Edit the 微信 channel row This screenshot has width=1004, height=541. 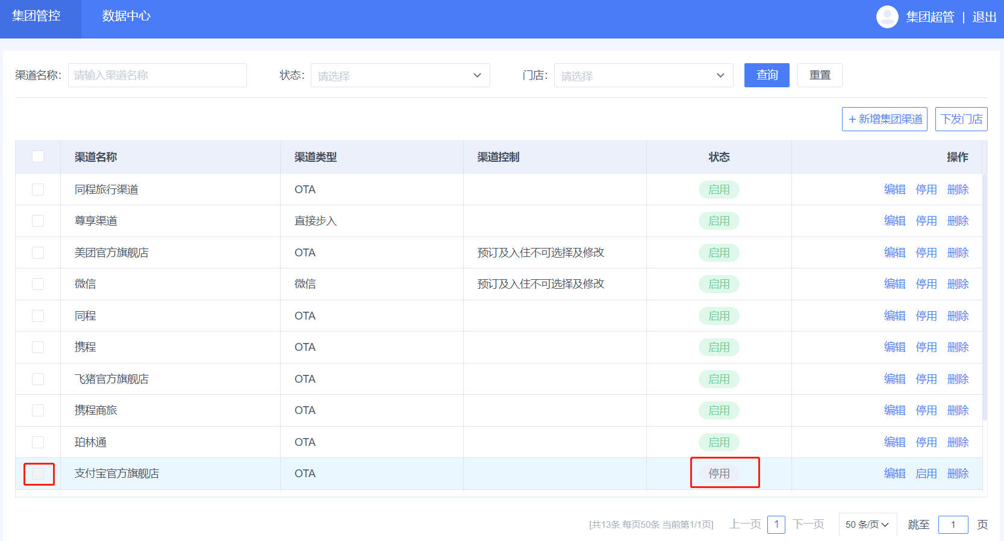(x=895, y=284)
